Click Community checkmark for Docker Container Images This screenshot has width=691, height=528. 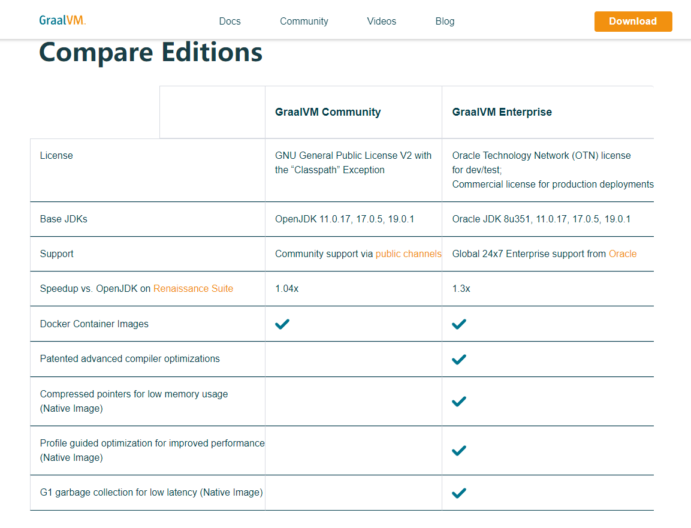[282, 324]
